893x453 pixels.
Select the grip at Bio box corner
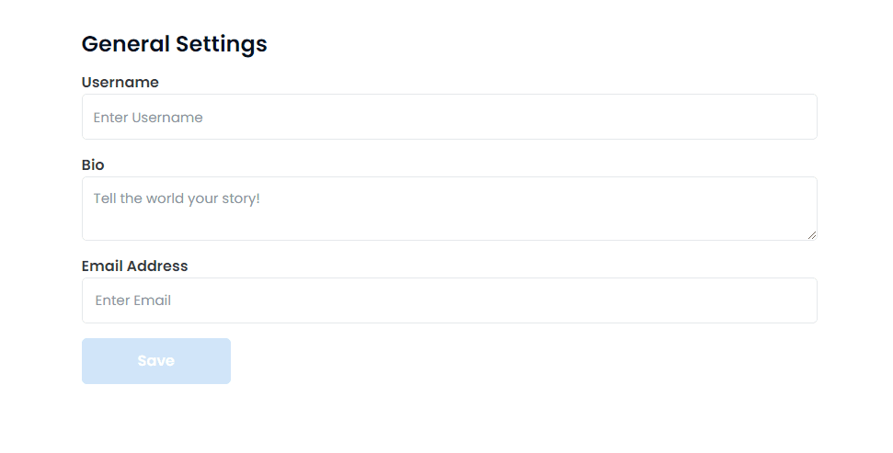click(812, 235)
